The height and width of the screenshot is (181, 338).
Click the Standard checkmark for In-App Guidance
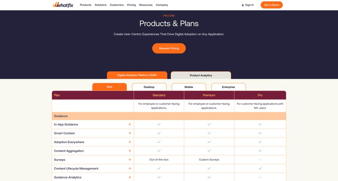click(159, 124)
